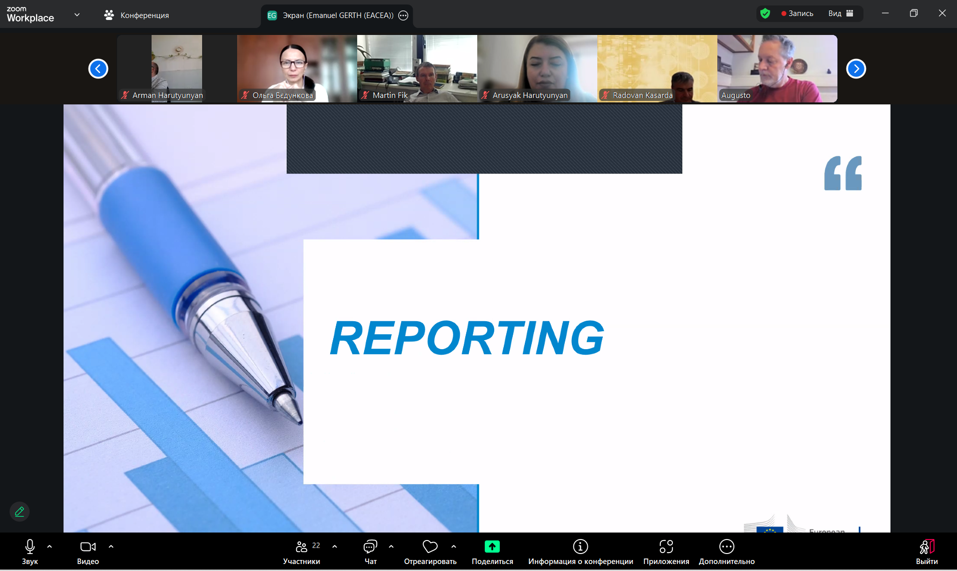The height and width of the screenshot is (571, 957).
Task: Toggle microphone with the Звук button
Action: click(x=30, y=552)
